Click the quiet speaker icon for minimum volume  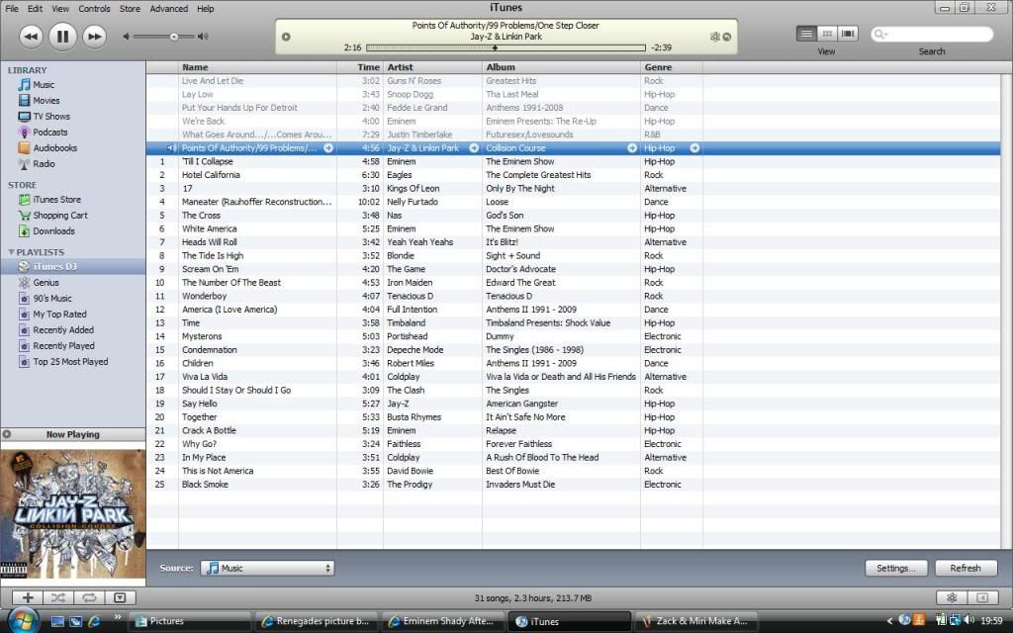point(127,37)
